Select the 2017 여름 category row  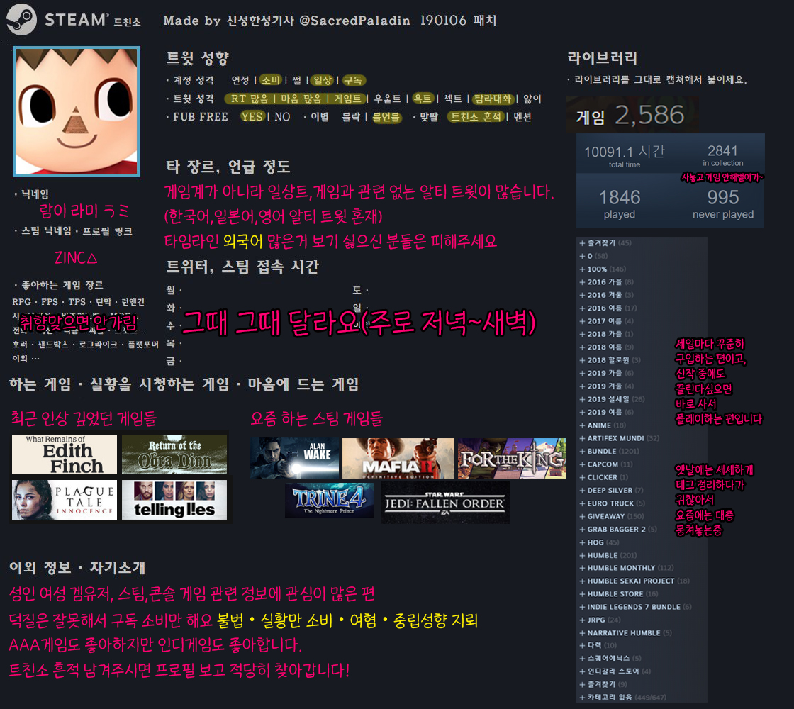coord(606,321)
